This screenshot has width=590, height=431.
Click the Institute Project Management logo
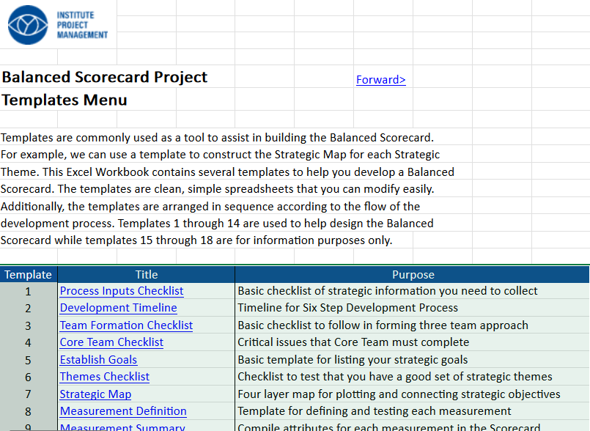(58, 25)
